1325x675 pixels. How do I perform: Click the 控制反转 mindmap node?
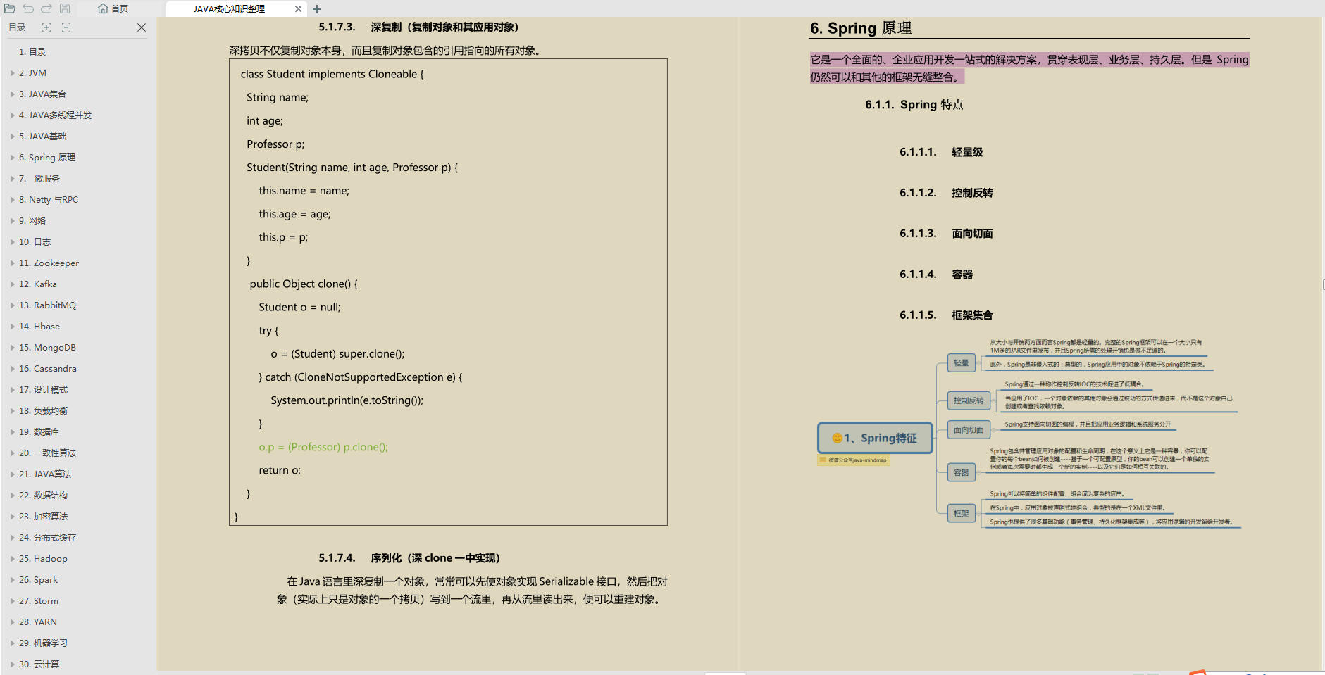tap(969, 400)
